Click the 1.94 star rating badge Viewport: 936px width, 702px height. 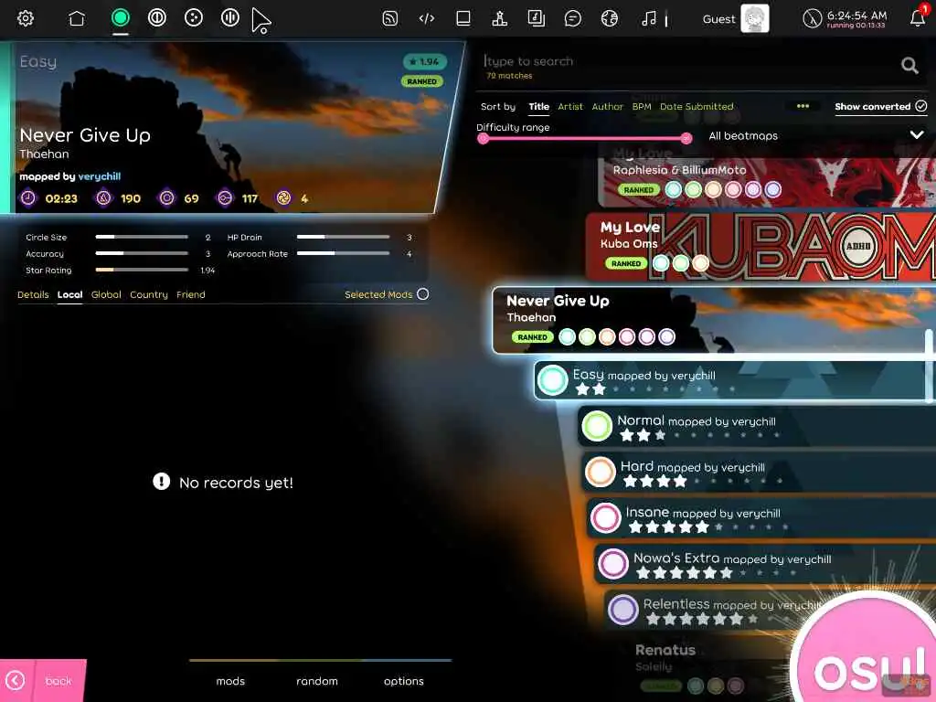(x=424, y=61)
